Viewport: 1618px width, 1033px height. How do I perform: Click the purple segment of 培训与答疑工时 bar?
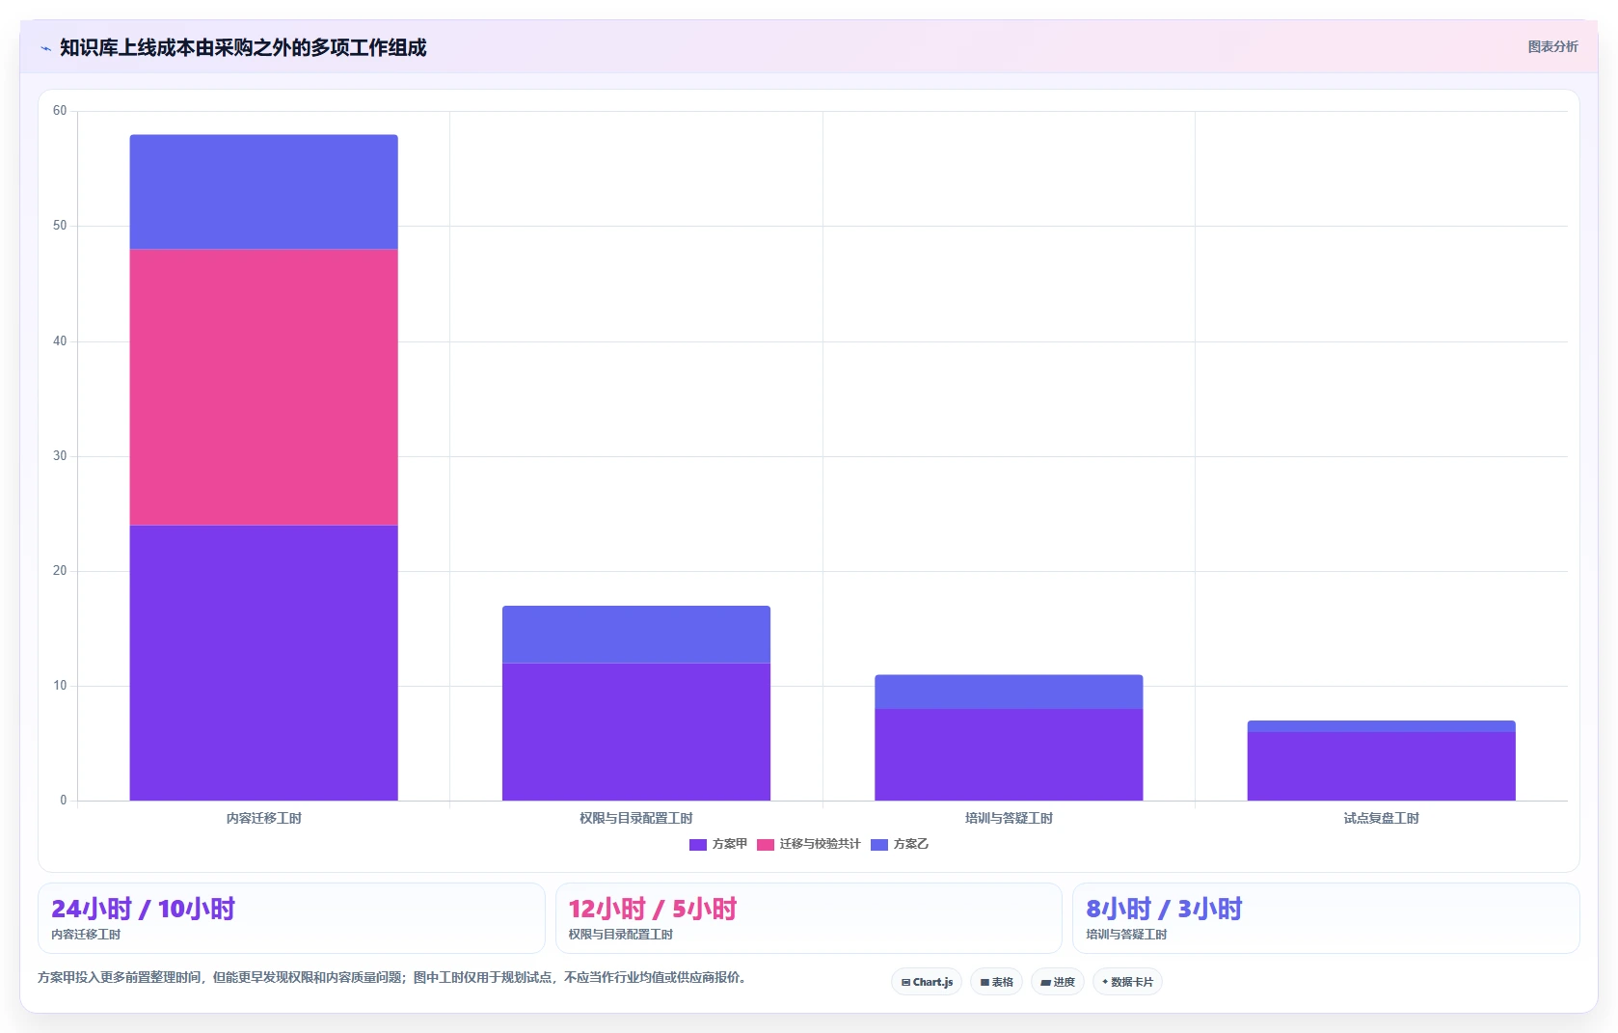tap(1009, 754)
